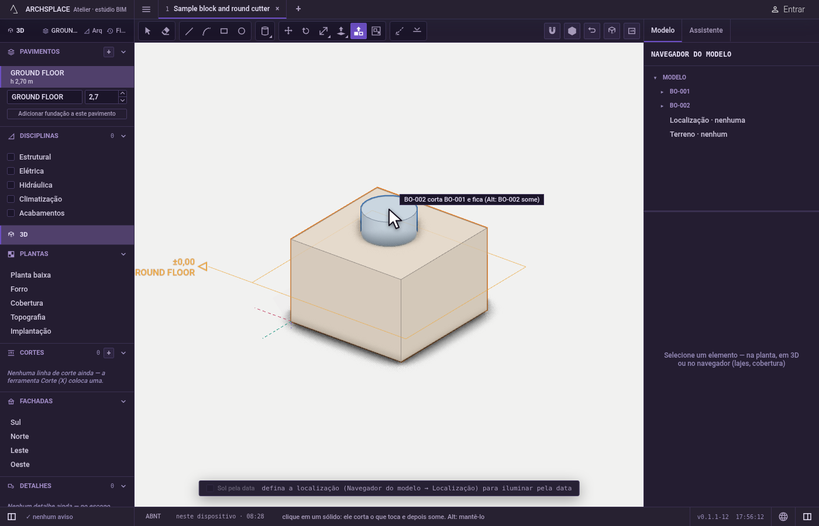Activate the circle shape tool
Viewport: 819px width, 526px height.
coord(242,31)
